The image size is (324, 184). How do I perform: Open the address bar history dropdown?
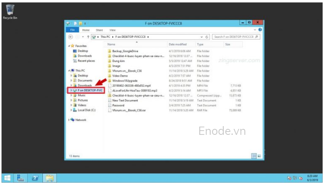tap(202, 37)
